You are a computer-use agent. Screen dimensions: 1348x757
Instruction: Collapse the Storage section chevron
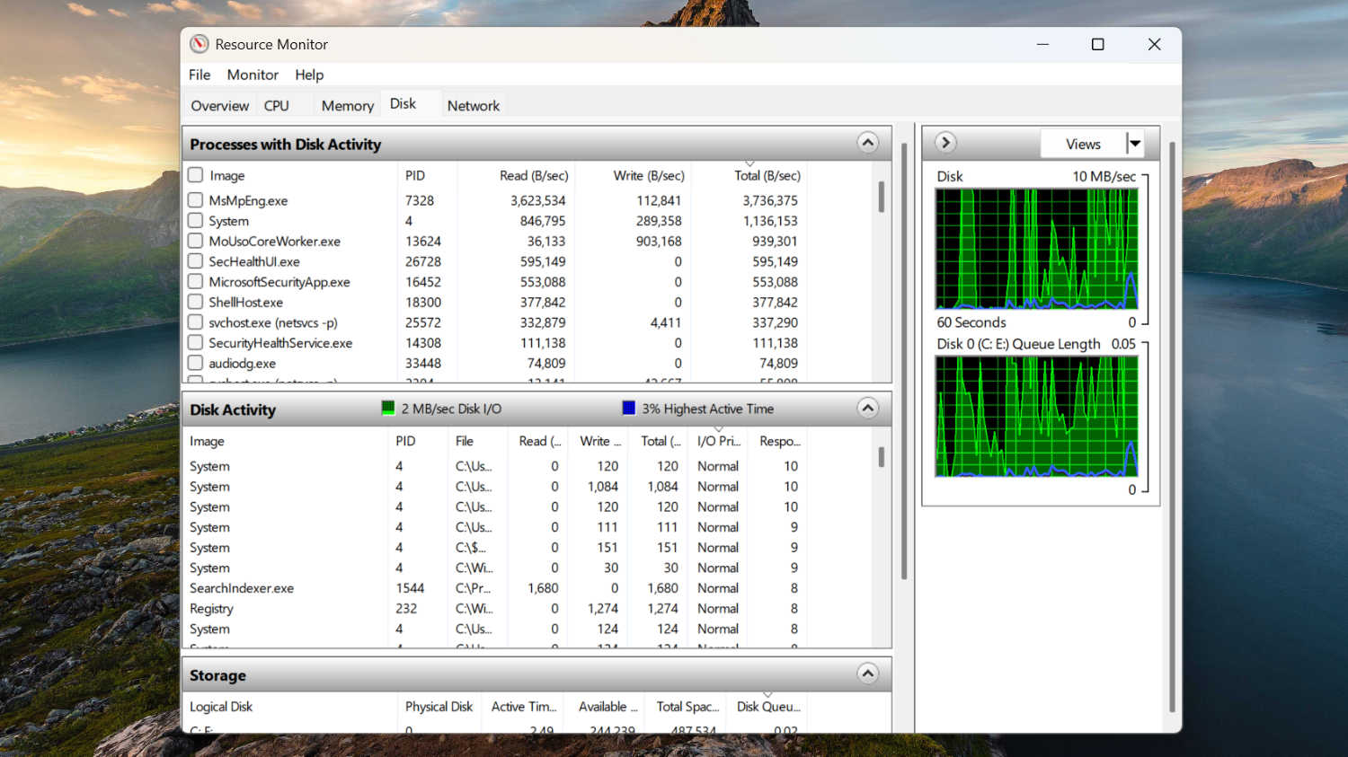[x=867, y=673]
